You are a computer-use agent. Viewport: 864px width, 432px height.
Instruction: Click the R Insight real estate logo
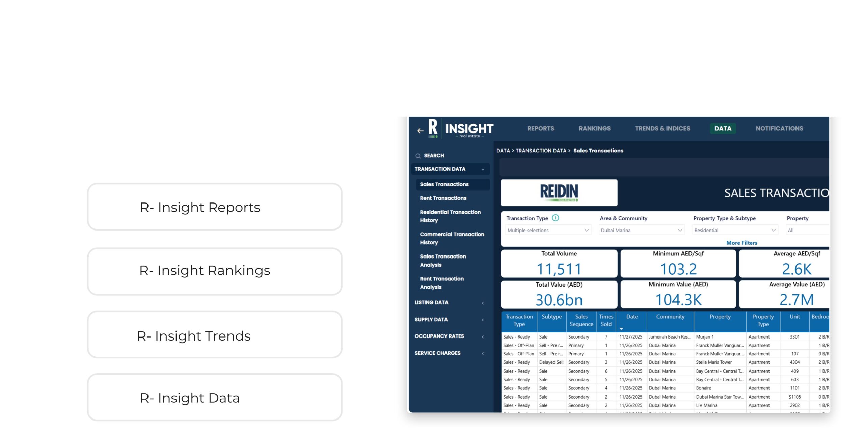461,129
